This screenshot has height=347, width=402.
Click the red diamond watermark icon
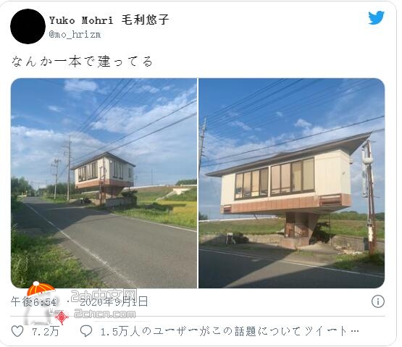[62, 317]
